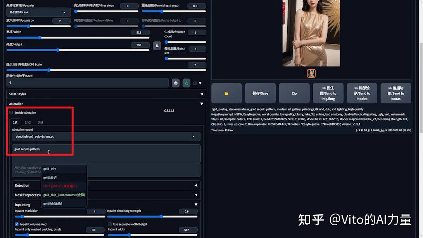Enable Use separate width/height checkbox

(x=110, y=224)
